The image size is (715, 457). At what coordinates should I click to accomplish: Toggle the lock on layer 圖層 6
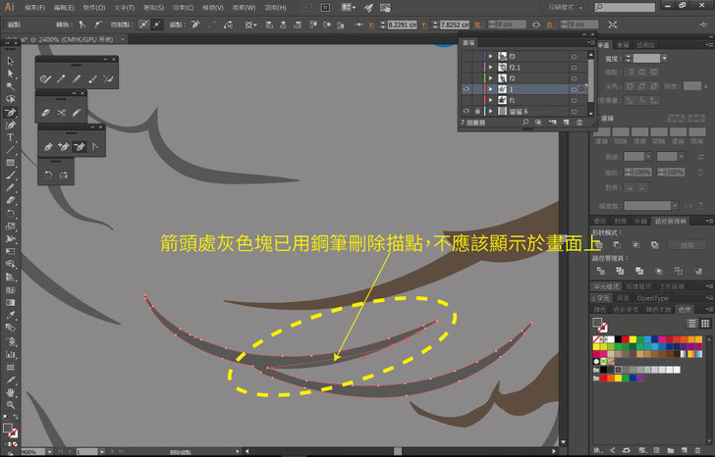[476, 111]
